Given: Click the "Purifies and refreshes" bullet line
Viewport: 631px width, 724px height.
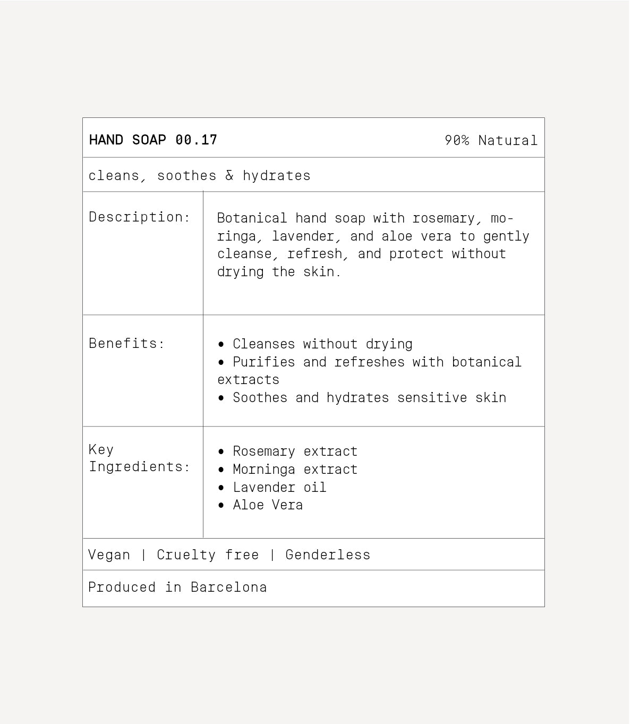Looking at the screenshot, I should [377, 362].
